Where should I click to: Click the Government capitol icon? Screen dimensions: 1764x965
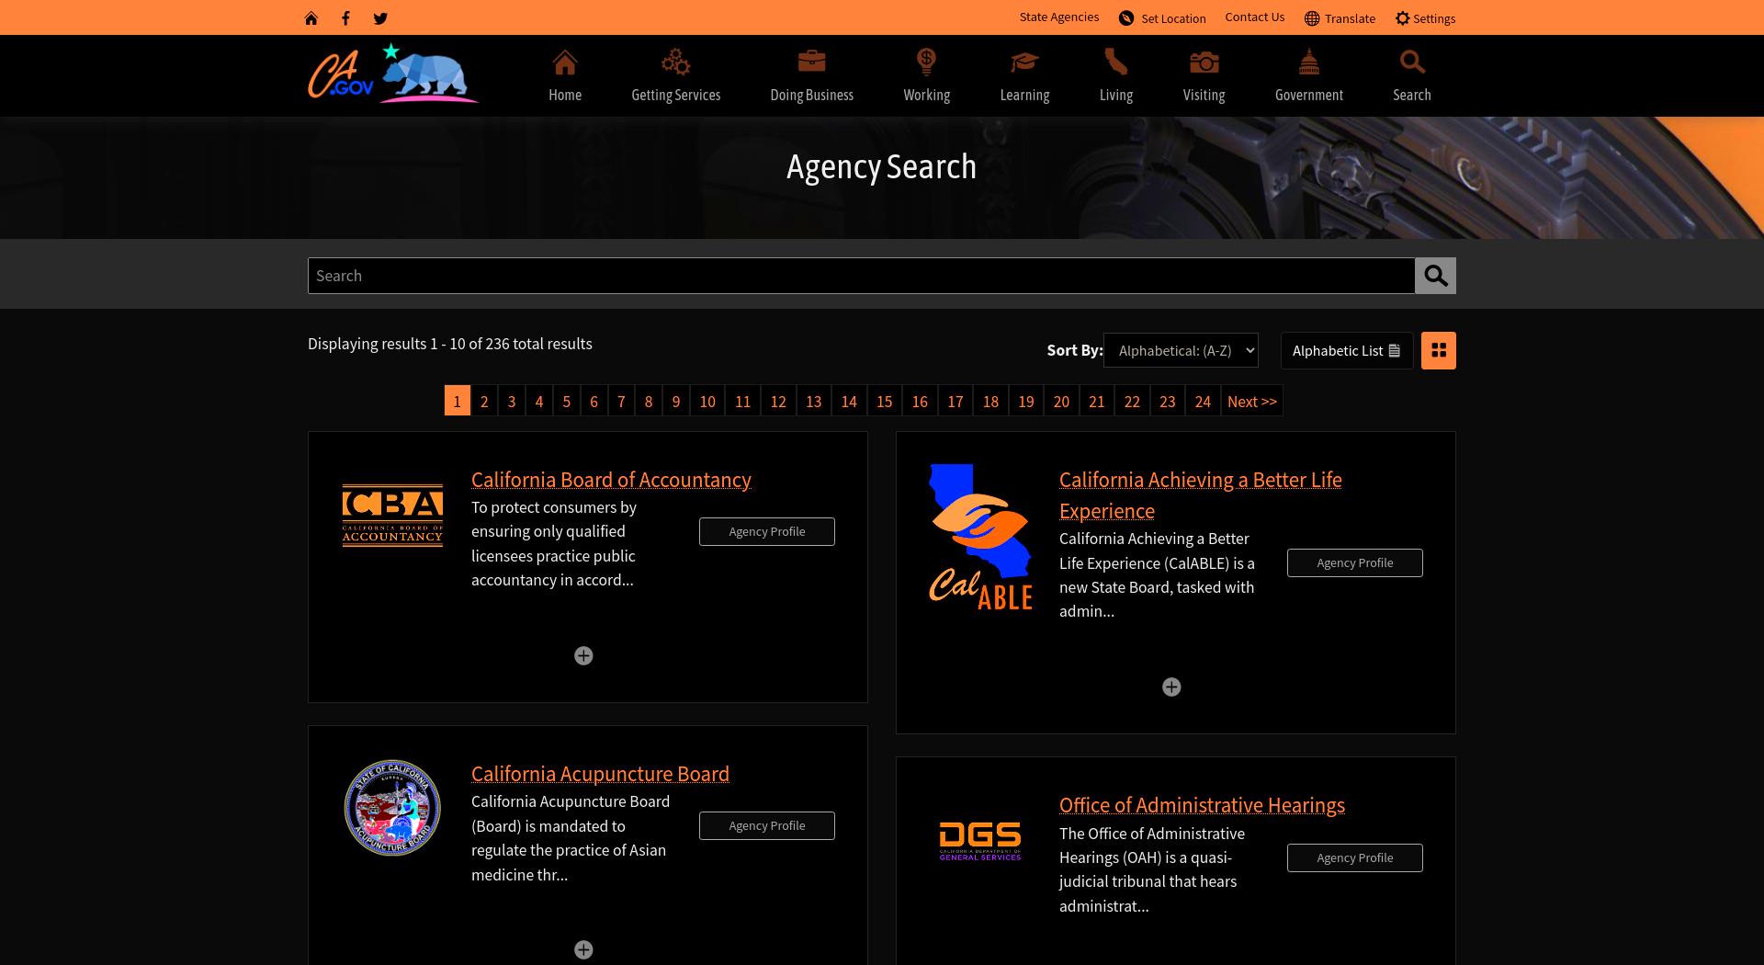(1309, 62)
